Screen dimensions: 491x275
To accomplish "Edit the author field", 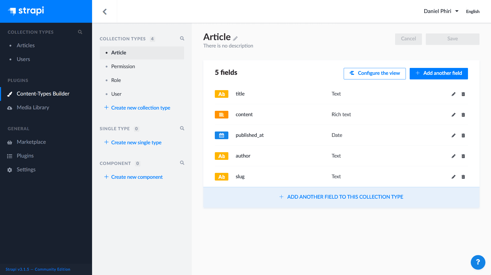I will 453,156.
